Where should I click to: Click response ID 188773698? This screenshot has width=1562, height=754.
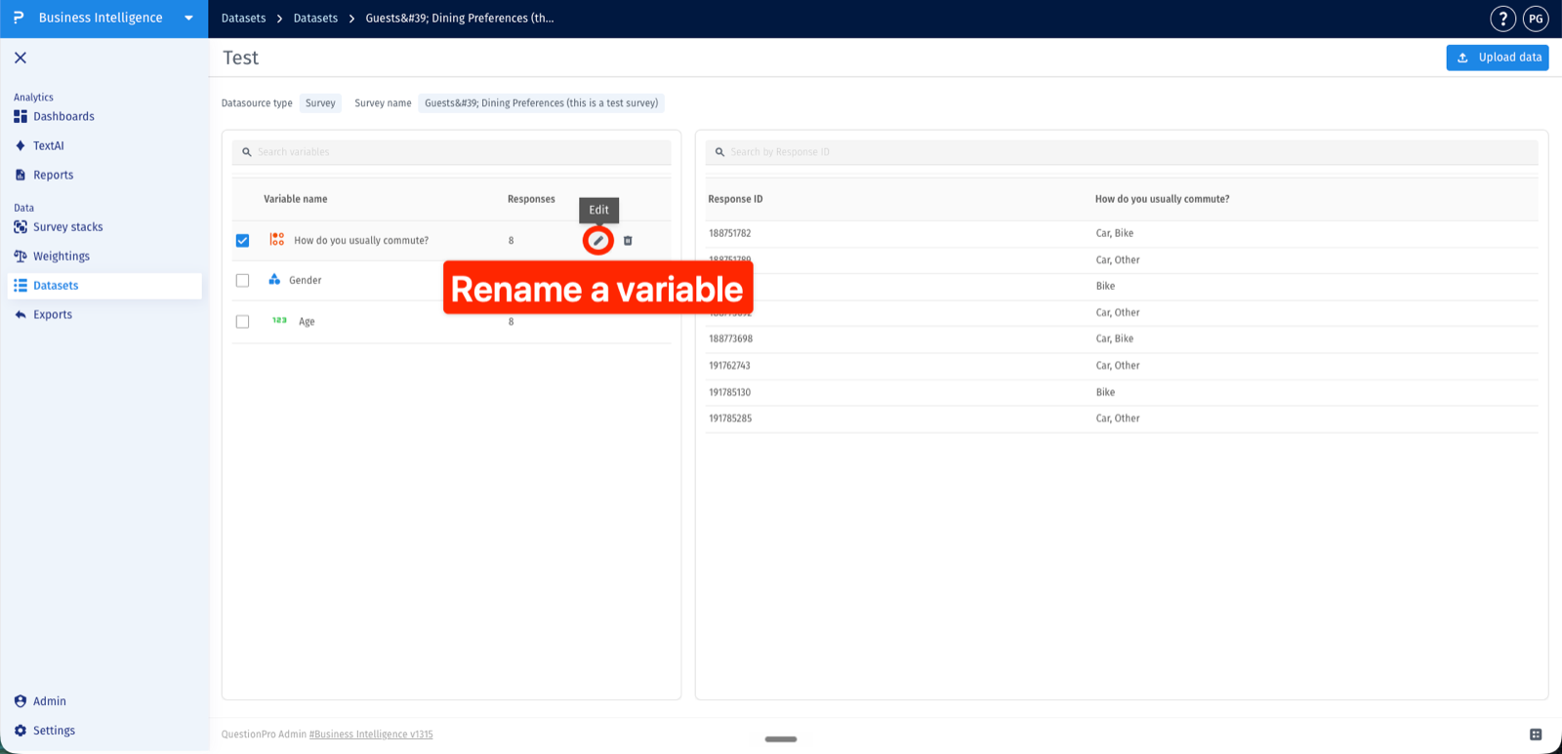click(x=730, y=338)
